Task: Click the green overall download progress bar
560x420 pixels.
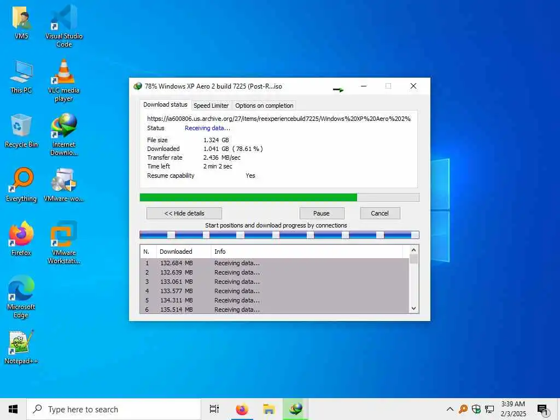Action: (279, 197)
